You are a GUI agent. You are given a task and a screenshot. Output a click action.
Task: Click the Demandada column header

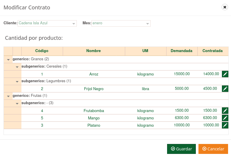181,51
